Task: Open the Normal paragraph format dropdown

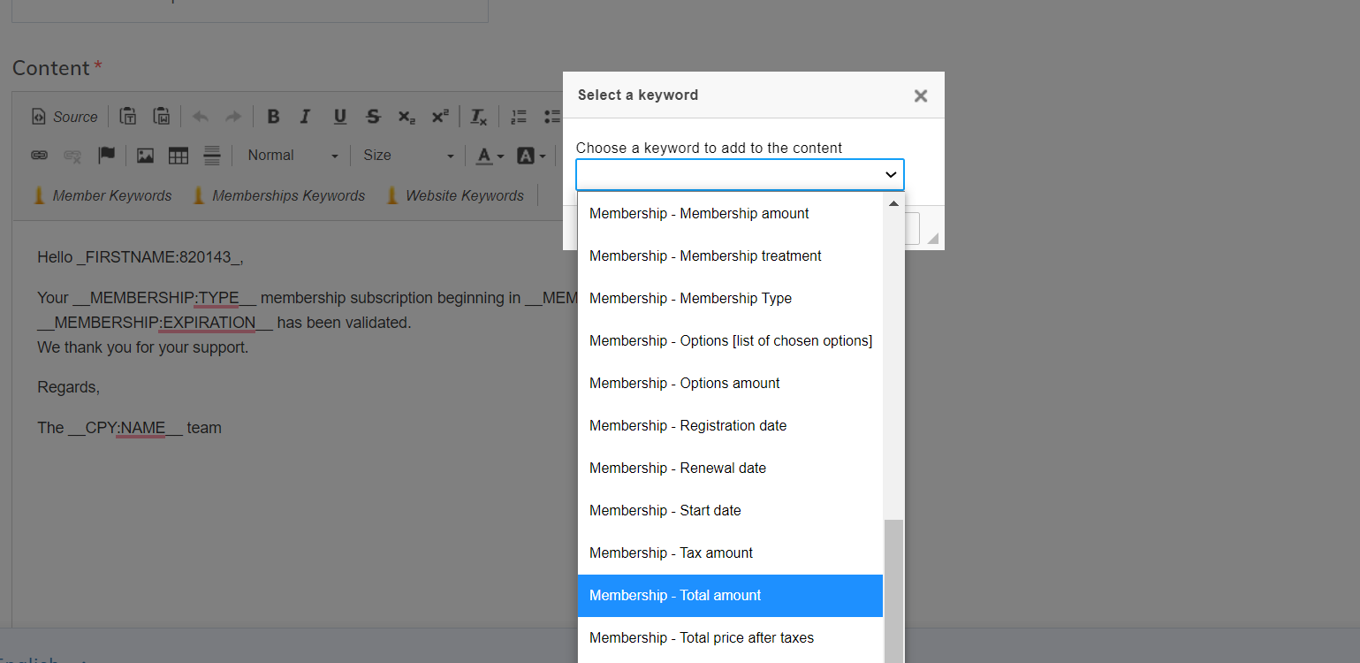Action: 293,156
